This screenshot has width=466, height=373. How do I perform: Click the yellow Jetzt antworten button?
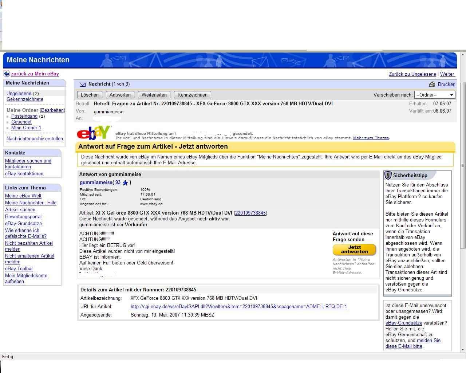(354, 250)
